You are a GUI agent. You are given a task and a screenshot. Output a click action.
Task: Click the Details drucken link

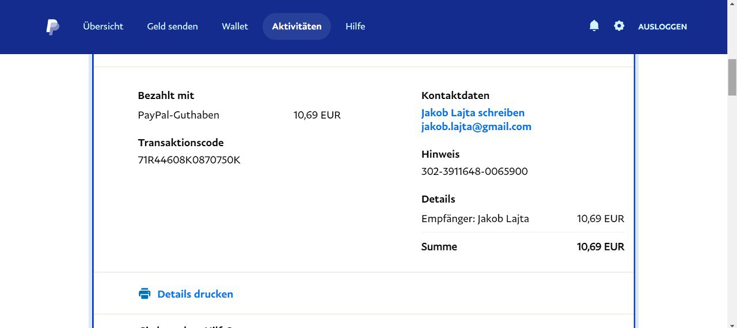pyautogui.click(x=195, y=294)
